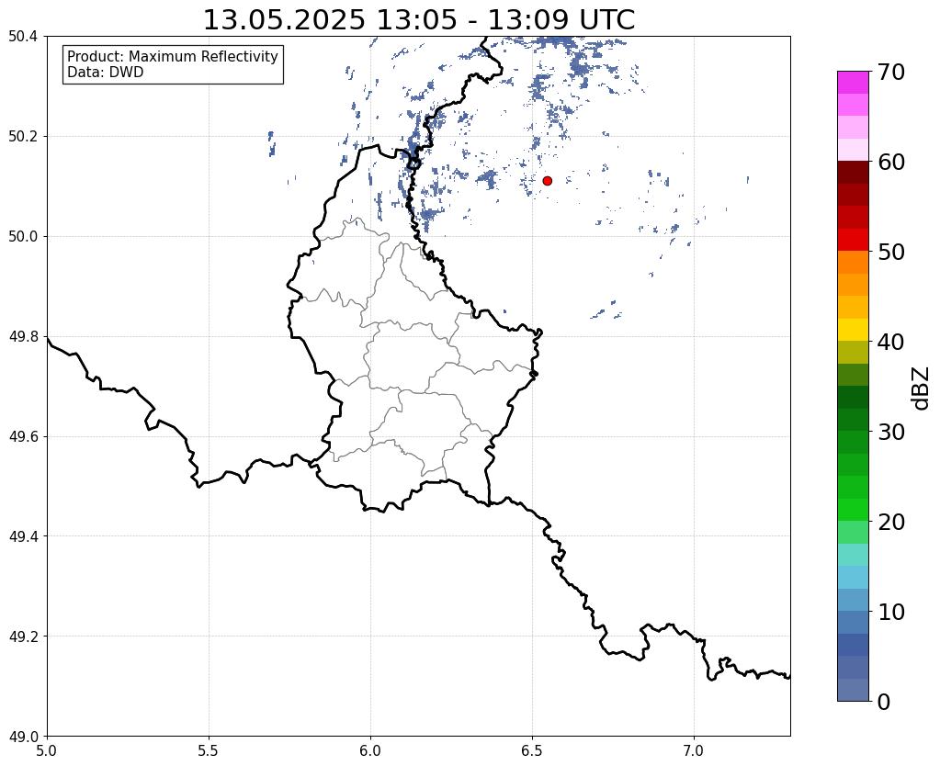Click the 20 dBZ colorbar label

click(891, 522)
